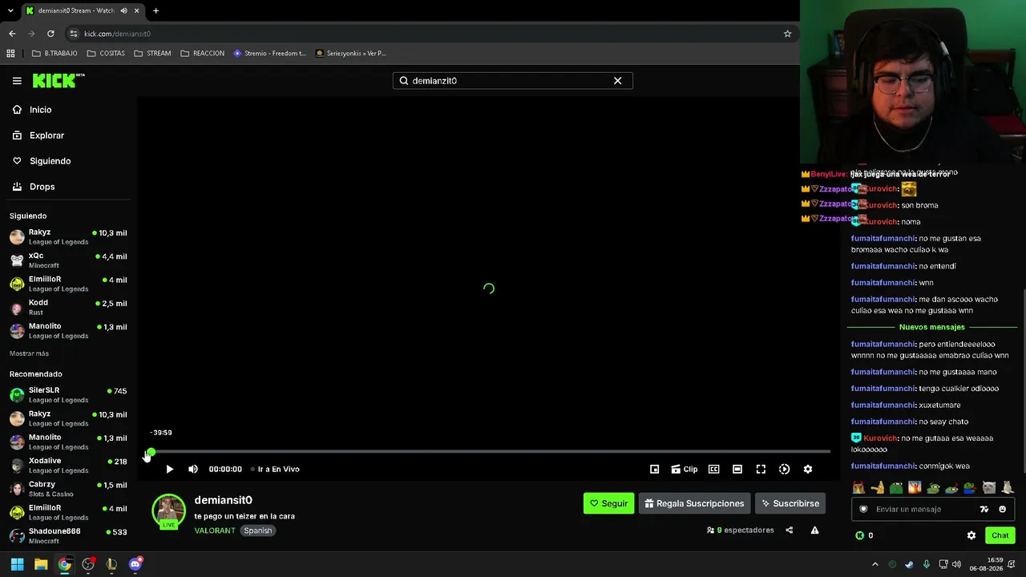Open the video player settings gear

pos(808,469)
